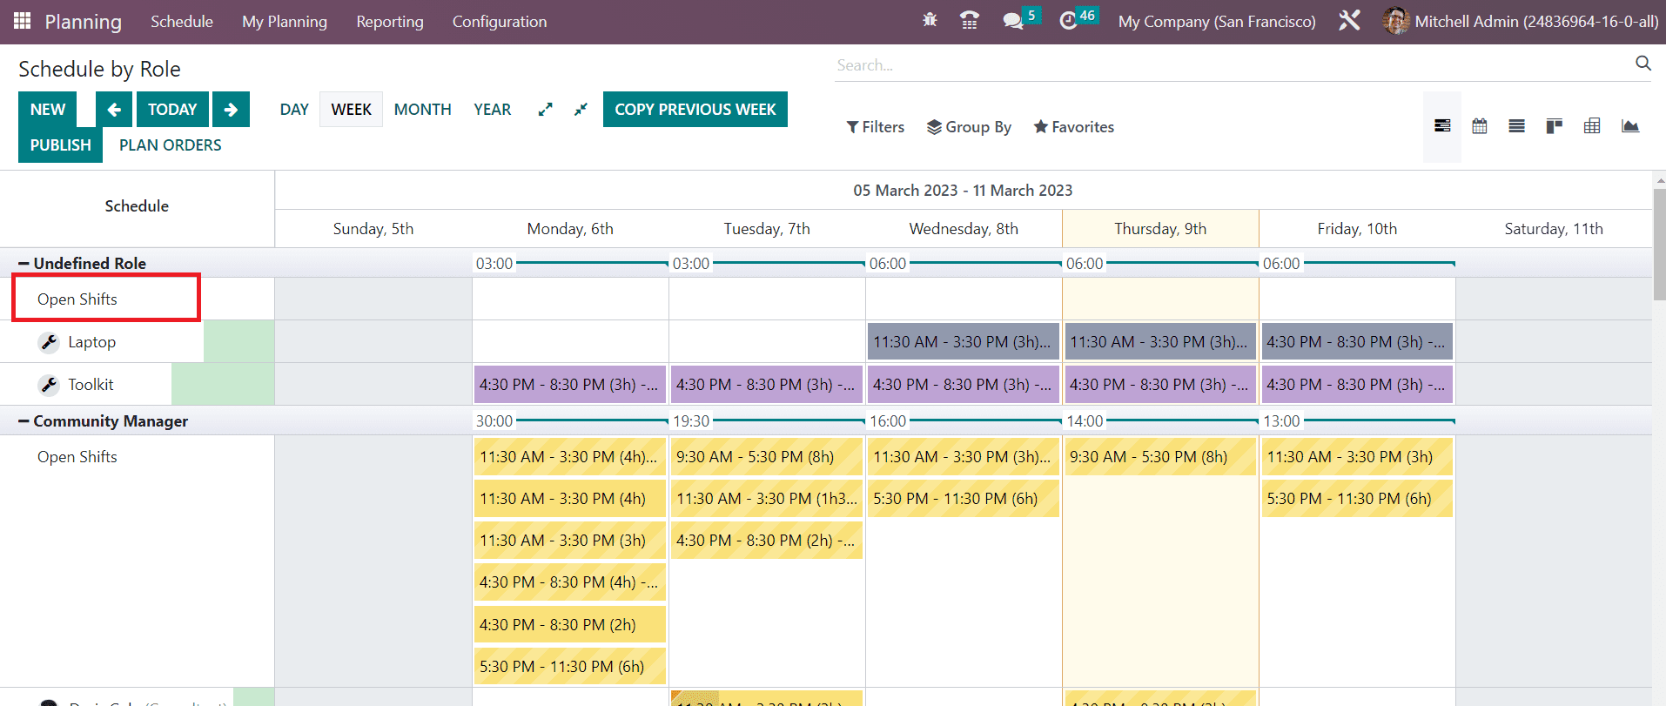Open Laptop shift on Wednesday 8th

tap(964, 342)
